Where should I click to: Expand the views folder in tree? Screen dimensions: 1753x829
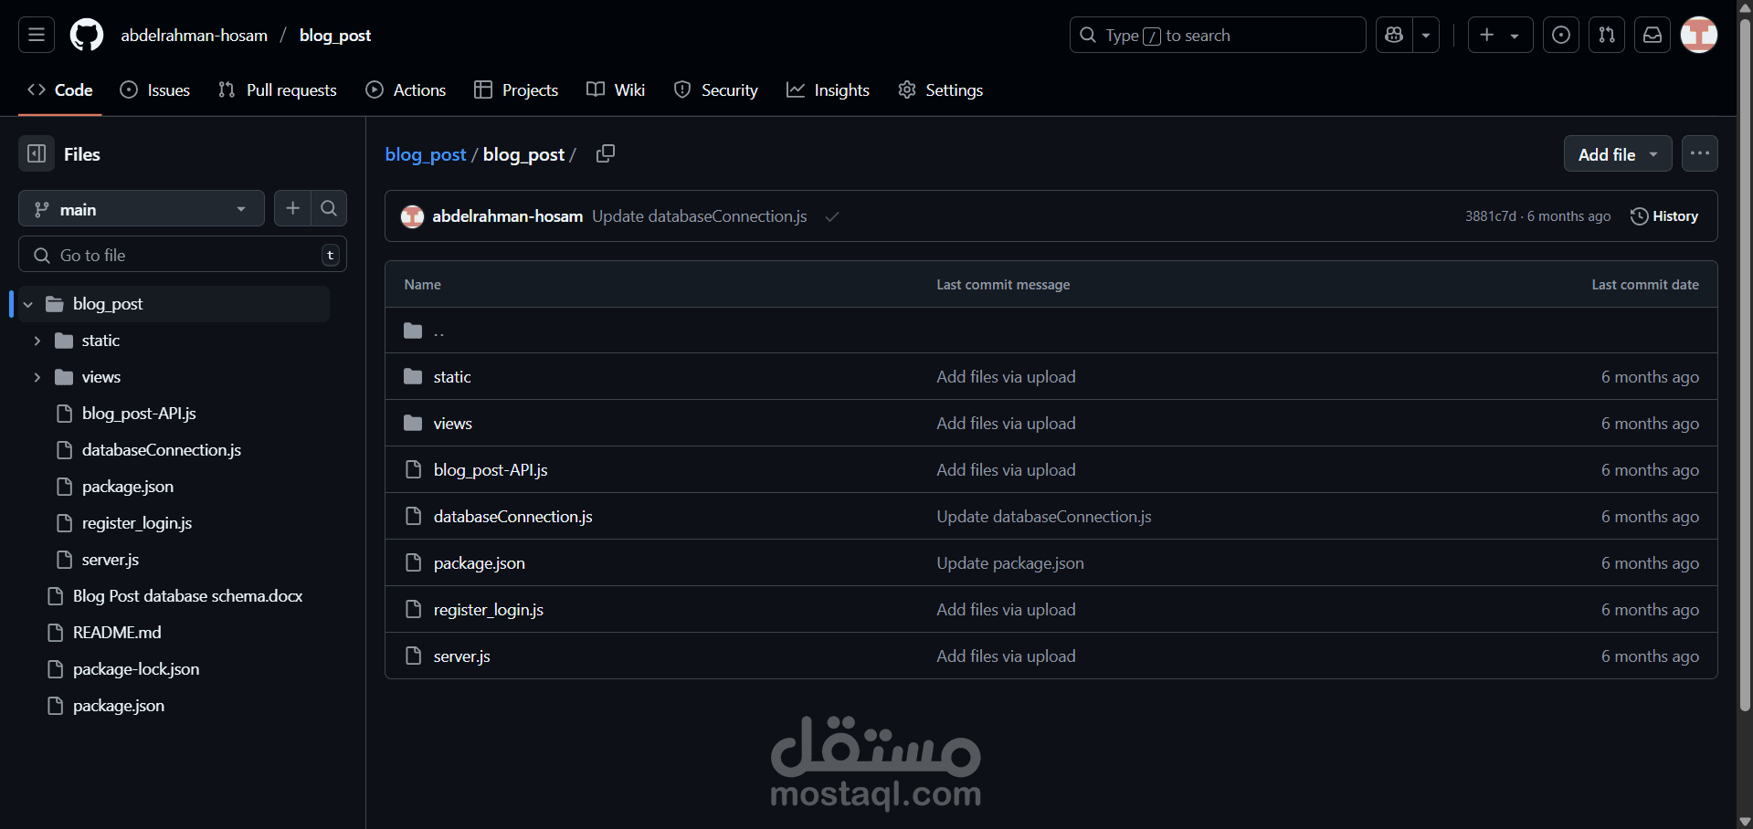37,377
